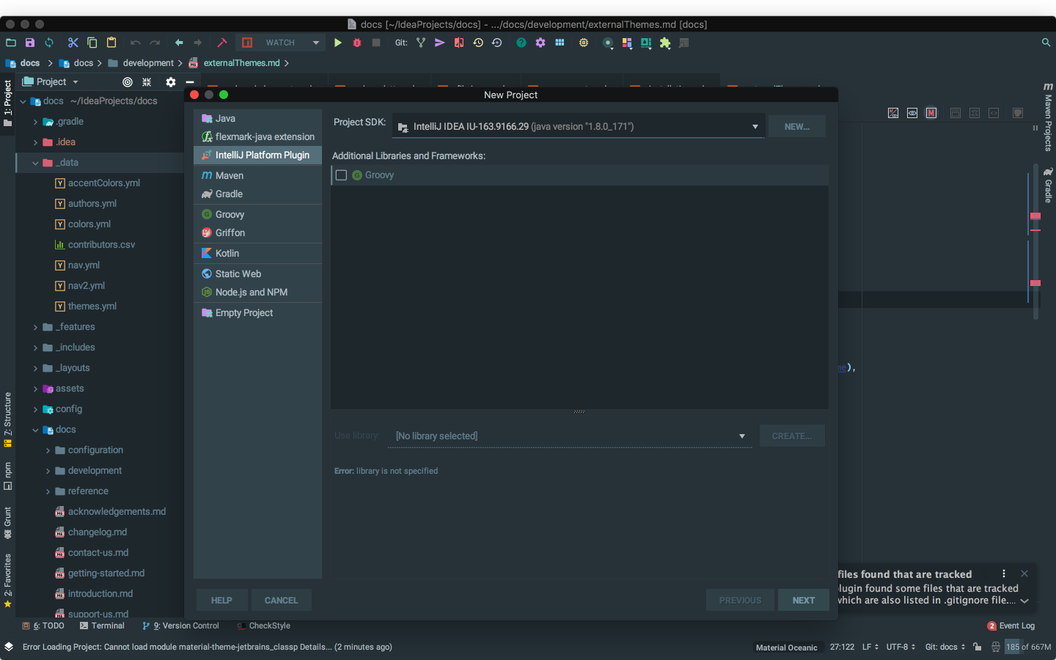This screenshot has height=660, width=1056.
Task: Select Kotlin project type
Action: (257, 253)
